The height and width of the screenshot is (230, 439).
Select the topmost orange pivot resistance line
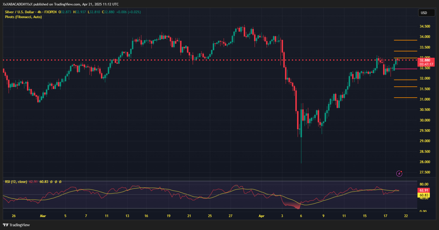405,40
